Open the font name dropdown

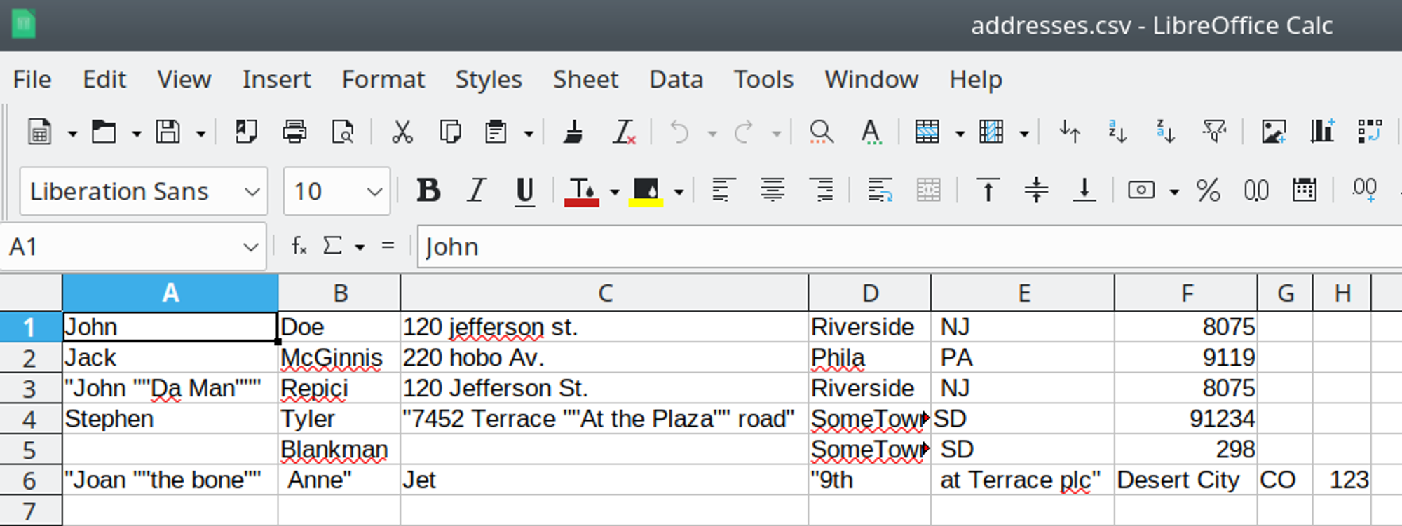coord(252,191)
